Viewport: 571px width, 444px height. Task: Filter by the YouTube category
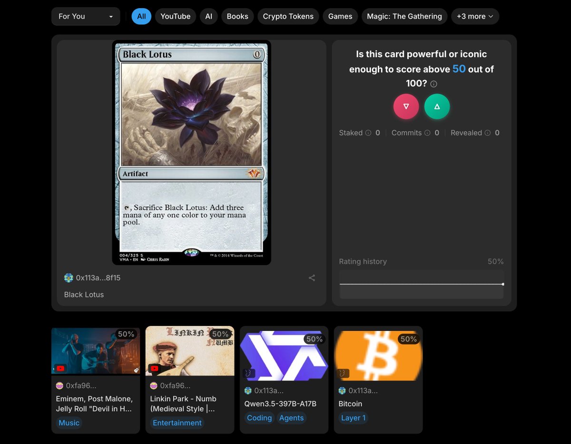(x=176, y=16)
